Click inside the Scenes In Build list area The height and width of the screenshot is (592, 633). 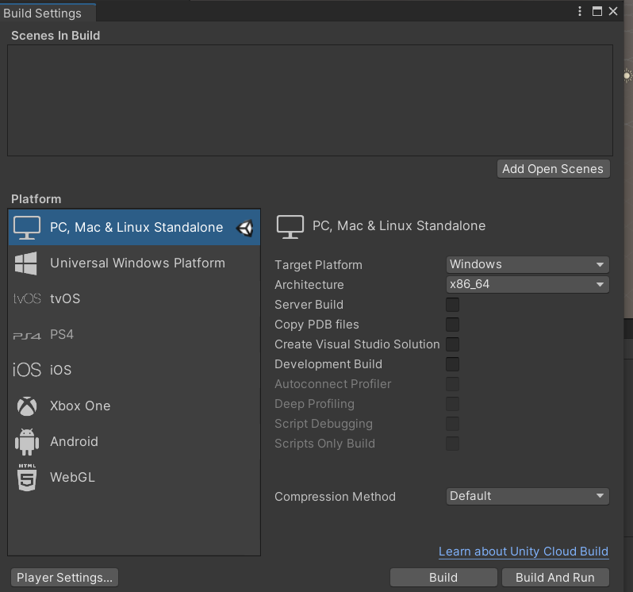pyautogui.click(x=310, y=100)
